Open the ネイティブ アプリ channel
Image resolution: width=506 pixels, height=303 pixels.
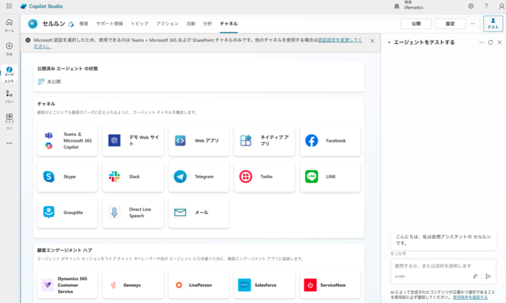pyautogui.click(x=264, y=140)
